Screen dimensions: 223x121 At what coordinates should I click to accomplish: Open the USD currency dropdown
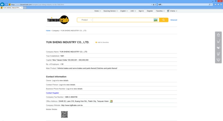[x=133, y=11]
